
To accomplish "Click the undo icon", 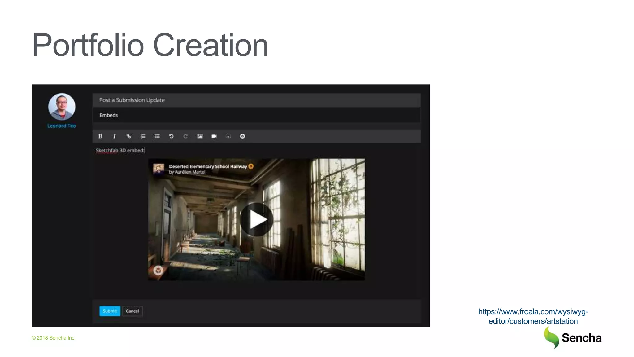I will point(171,136).
